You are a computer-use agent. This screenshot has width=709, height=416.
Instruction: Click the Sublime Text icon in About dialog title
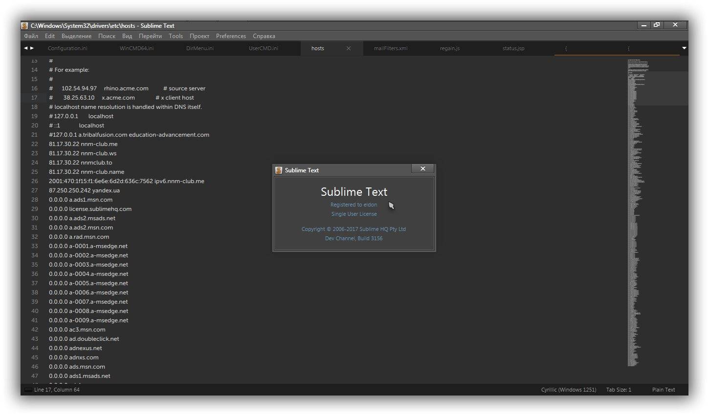click(x=279, y=170)
